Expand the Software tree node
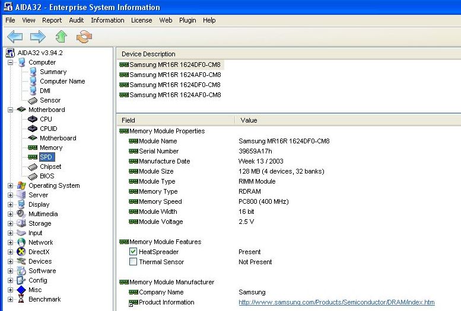Image resolution: width=461 pixels, height=311 pixels. (x=10, y=271)
